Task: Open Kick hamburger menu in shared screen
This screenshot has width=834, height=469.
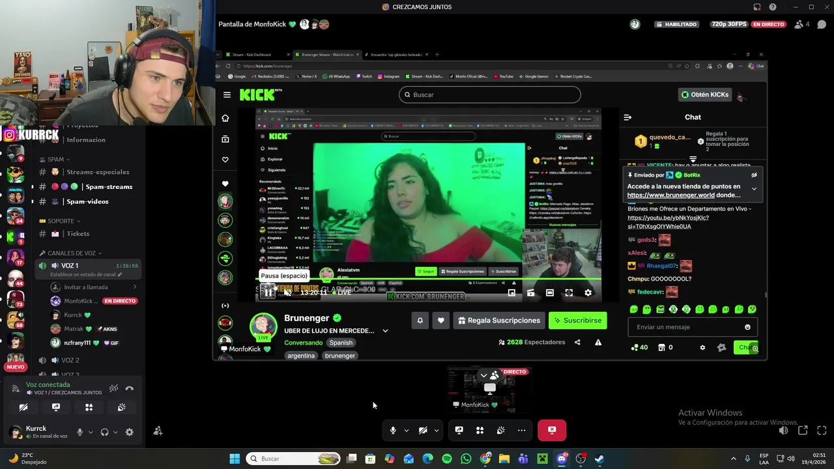Action: 227,94
